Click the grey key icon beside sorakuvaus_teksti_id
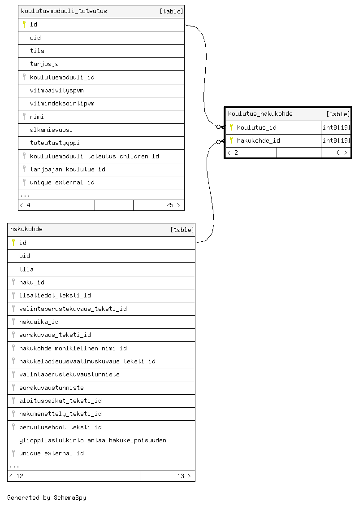359x506 pixels. 13,335
